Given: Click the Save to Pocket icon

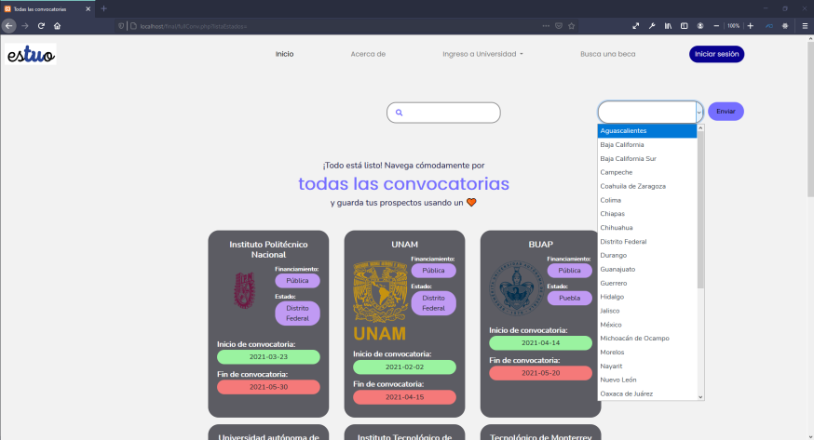Looking at the screenshot, I should click(559, 26).
